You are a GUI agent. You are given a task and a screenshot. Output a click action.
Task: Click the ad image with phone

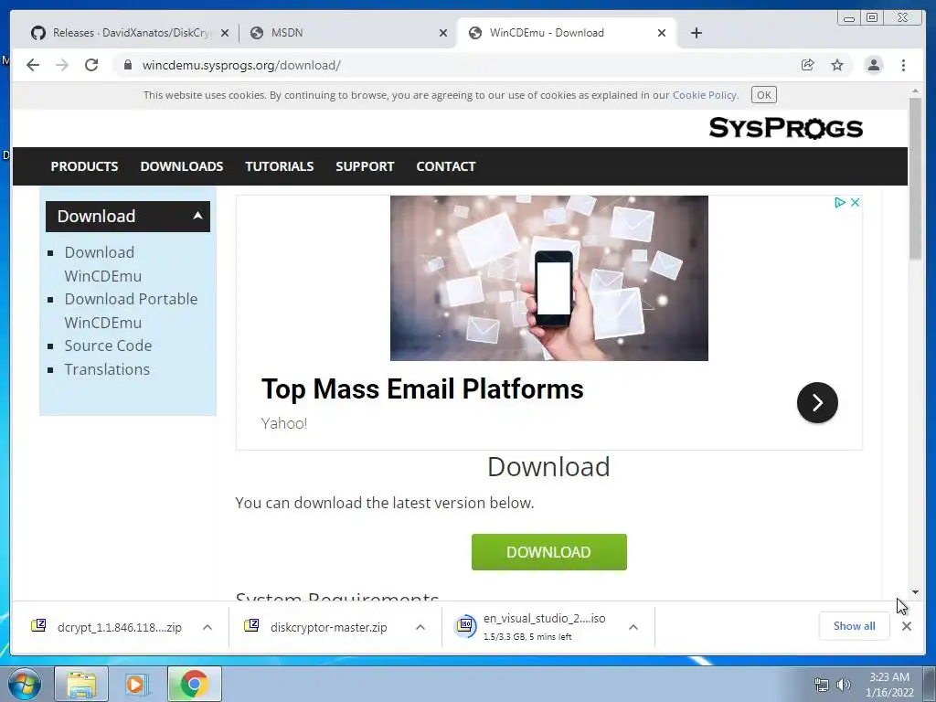pyautogui.click(x=549, y=278)
